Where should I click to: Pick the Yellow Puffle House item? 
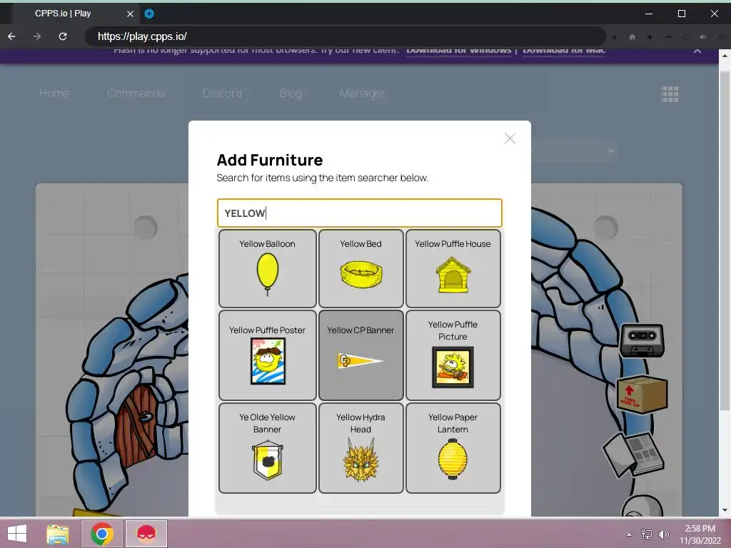click(453, 268)
